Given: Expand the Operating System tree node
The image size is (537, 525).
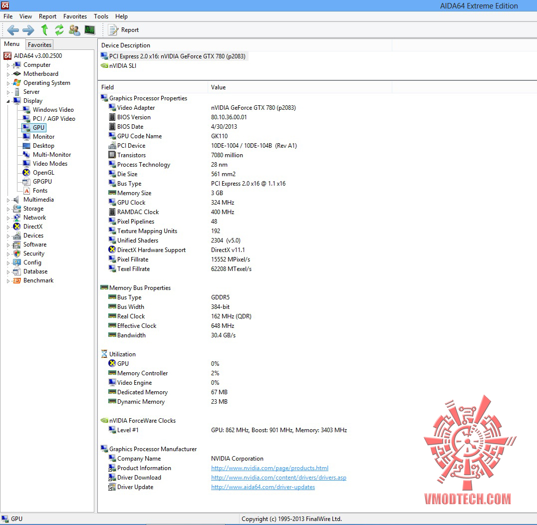Looking at the screenshot, I should (8, 83).
